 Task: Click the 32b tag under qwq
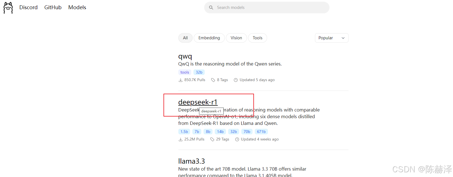pyautogui.click(x=199, y=72)
